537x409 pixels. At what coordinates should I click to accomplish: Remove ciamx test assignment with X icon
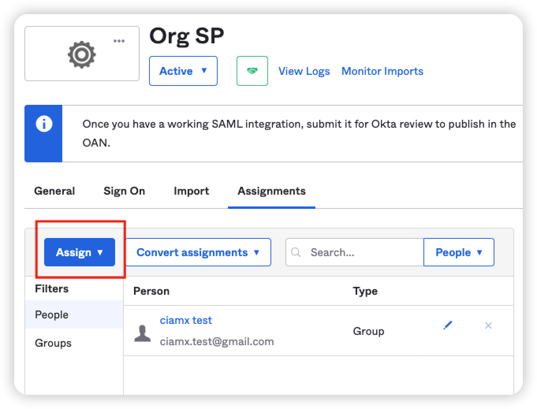click(488, 325)
